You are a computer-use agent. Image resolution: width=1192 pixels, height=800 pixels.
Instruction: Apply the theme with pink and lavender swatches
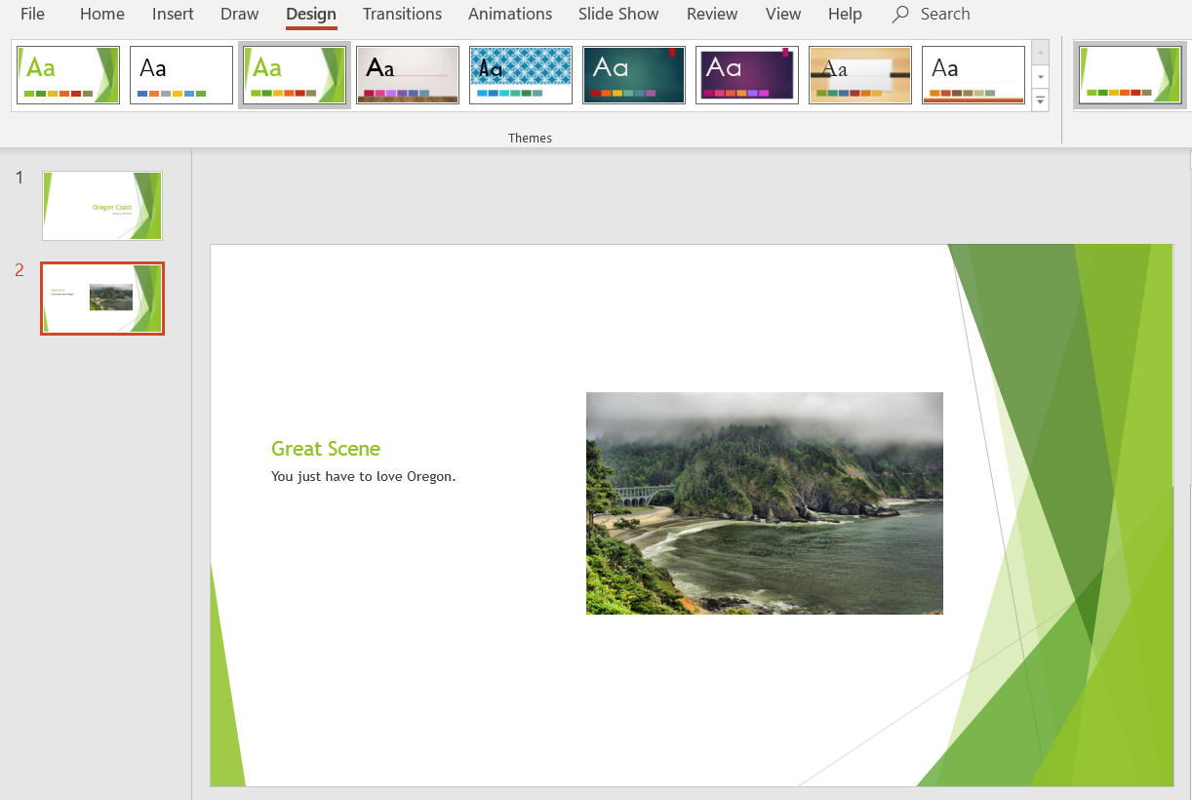coord(407,74)
